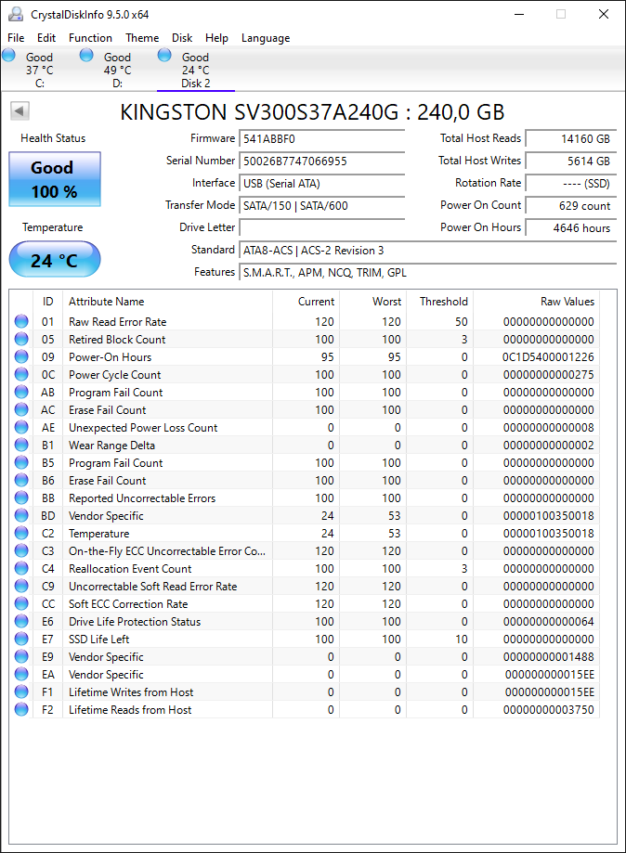This screenshot has height=853, width=626.
Task: Click the Firmware value field
Action: (321, 138)
